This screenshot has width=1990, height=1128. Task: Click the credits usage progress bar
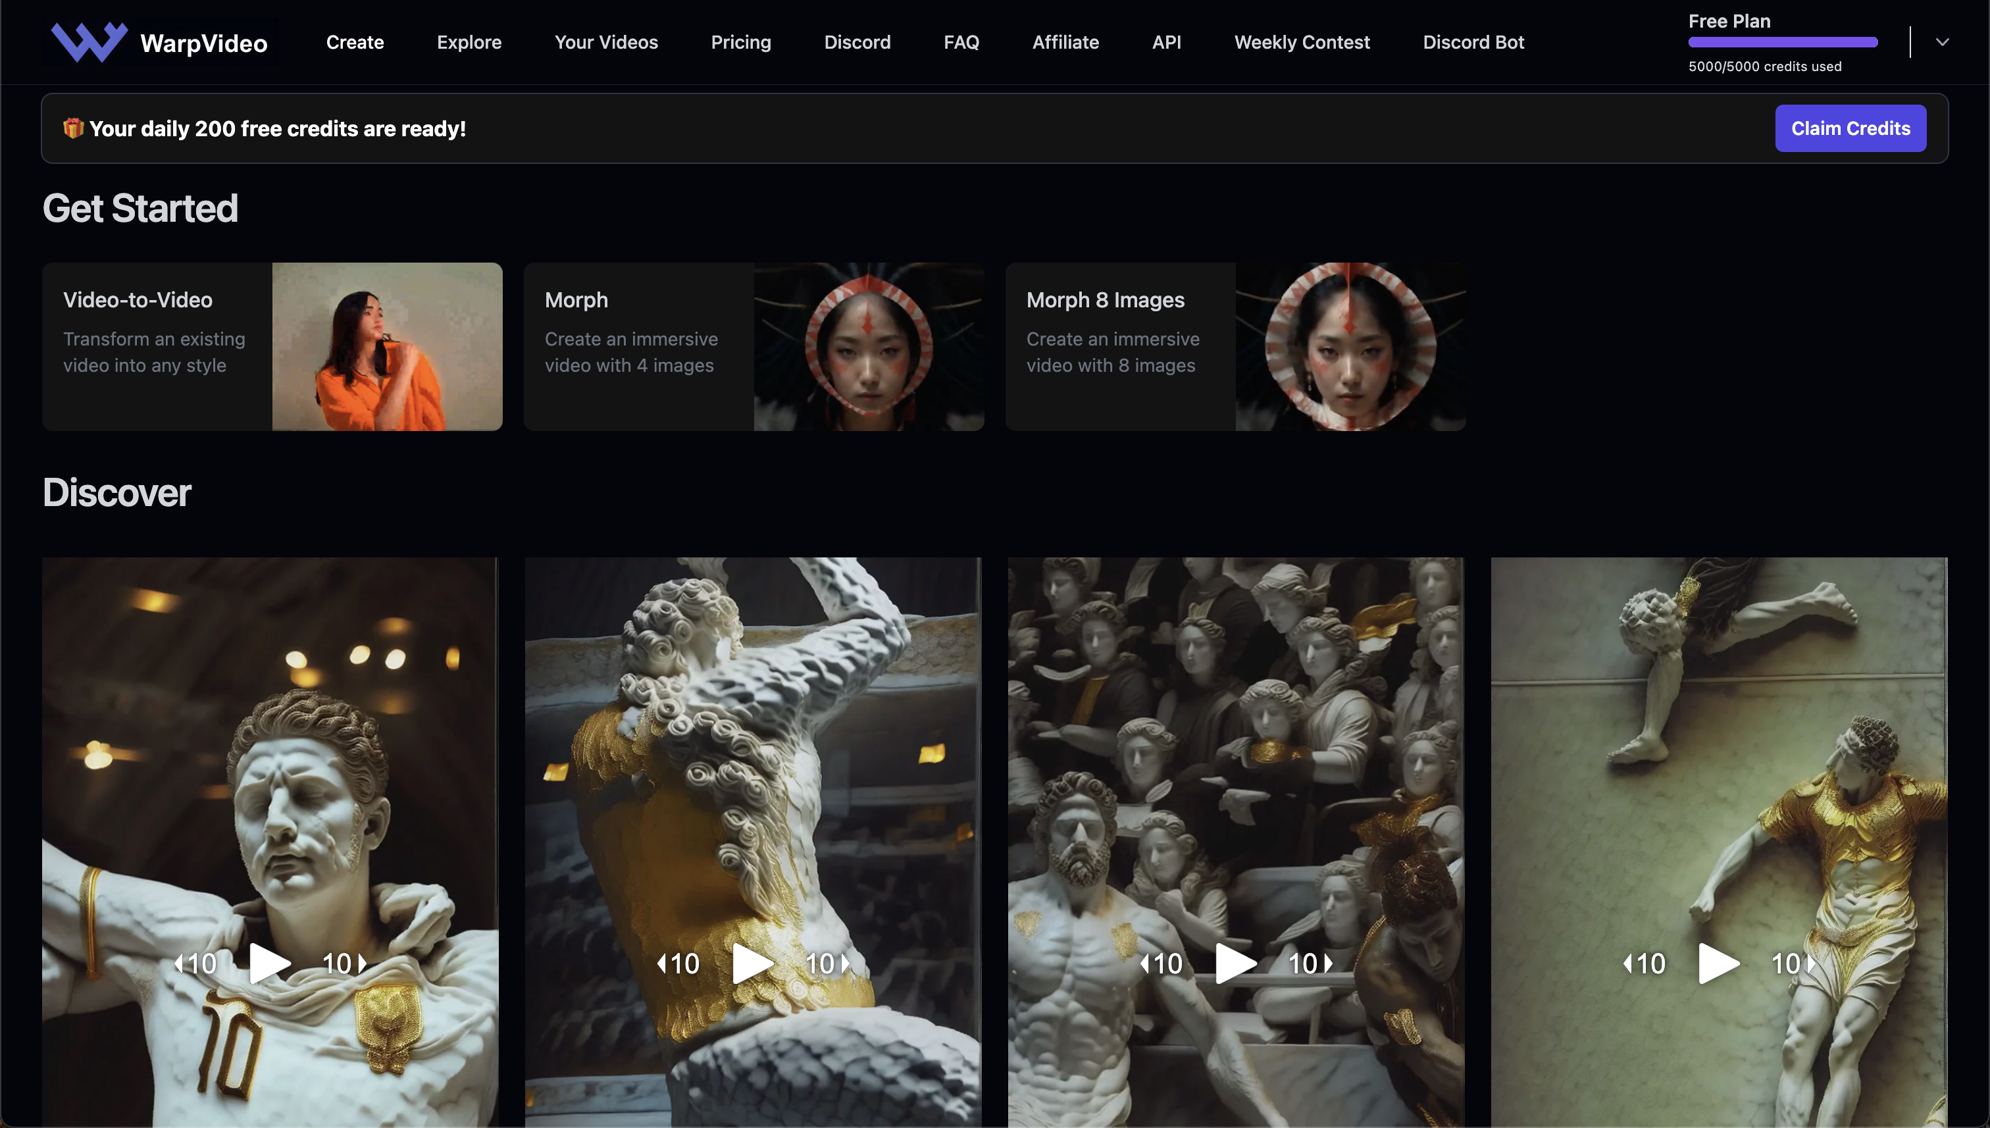(x=1783, y=42)
